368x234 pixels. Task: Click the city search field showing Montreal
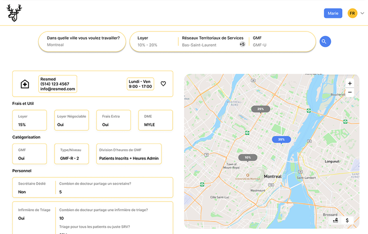[x=82, y=42]
